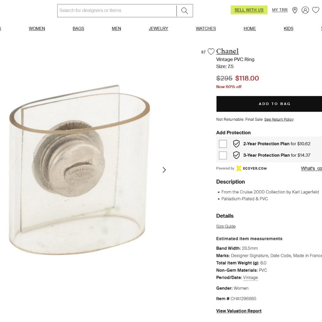
Task: Open the wishlist heart icon in header
Action: click(x=316, y=10)
